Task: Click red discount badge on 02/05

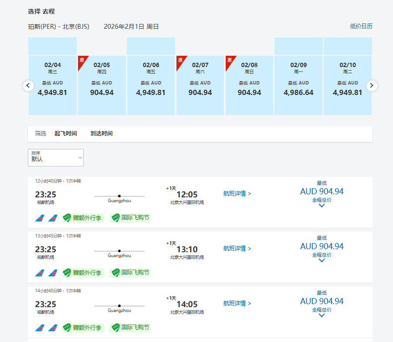Action: tap(82, 61)
